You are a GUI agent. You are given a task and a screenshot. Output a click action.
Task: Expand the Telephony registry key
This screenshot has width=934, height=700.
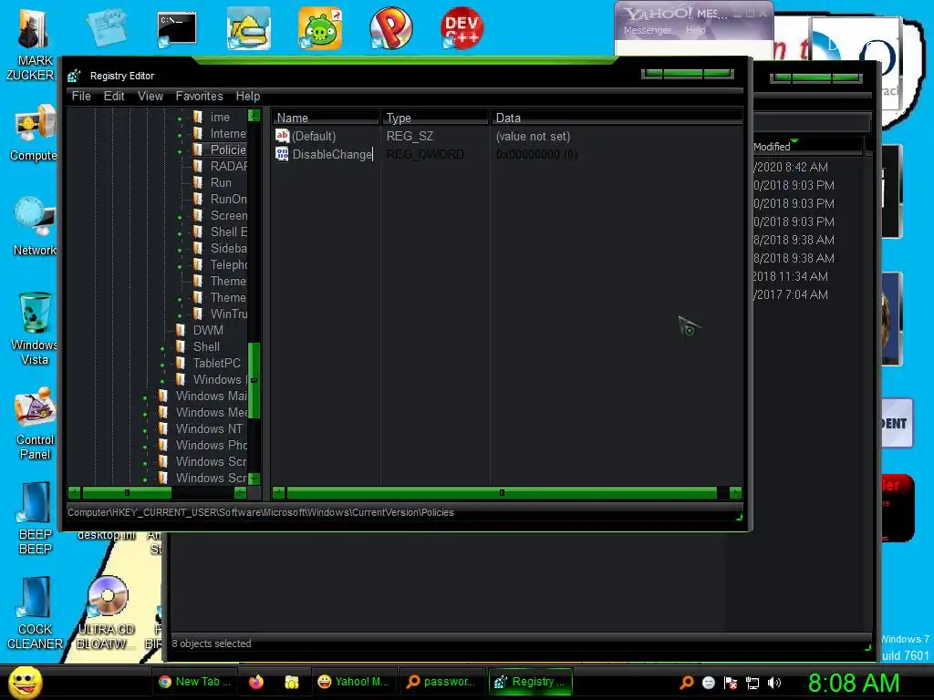point(180,266)
